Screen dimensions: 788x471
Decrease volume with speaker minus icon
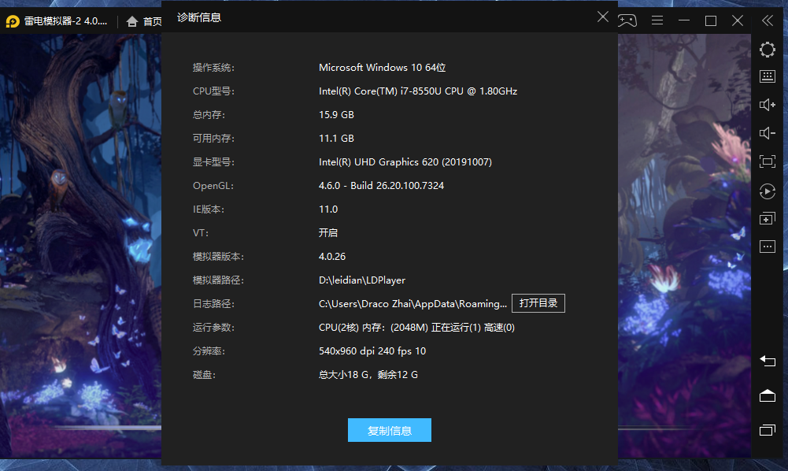(767, 133)
